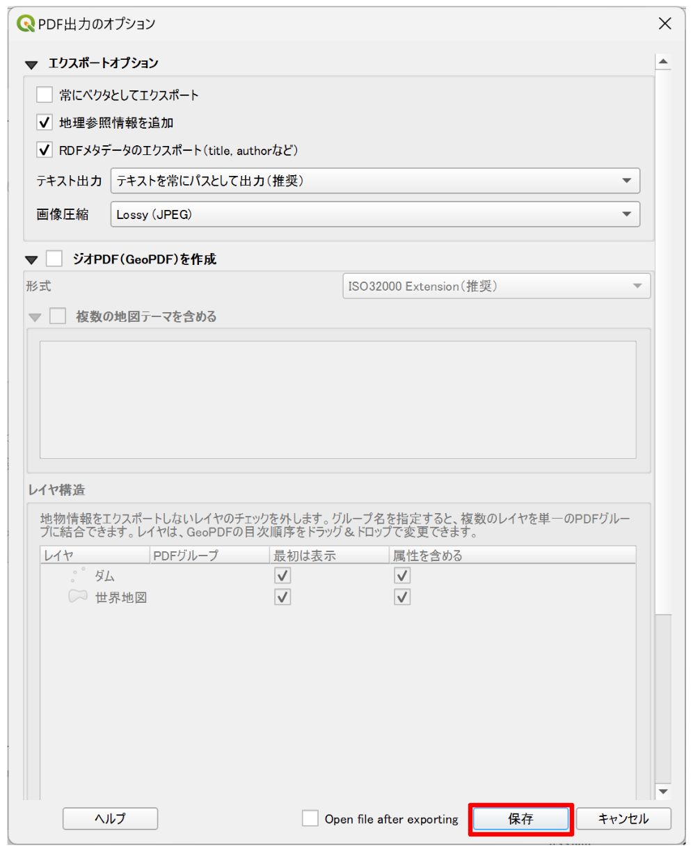Click the キャンセル button

pos(623,819)
